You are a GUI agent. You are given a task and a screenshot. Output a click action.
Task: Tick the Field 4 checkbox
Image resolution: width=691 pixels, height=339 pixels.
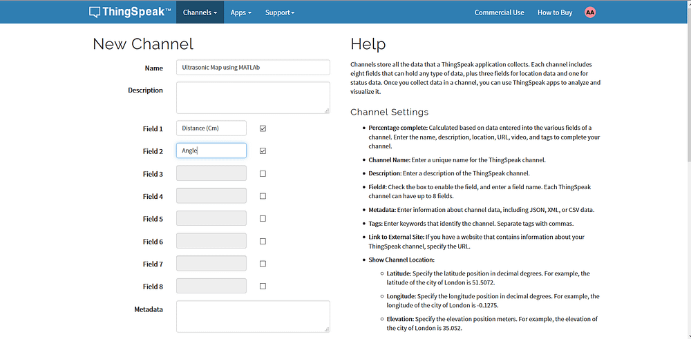coord(263,196)
